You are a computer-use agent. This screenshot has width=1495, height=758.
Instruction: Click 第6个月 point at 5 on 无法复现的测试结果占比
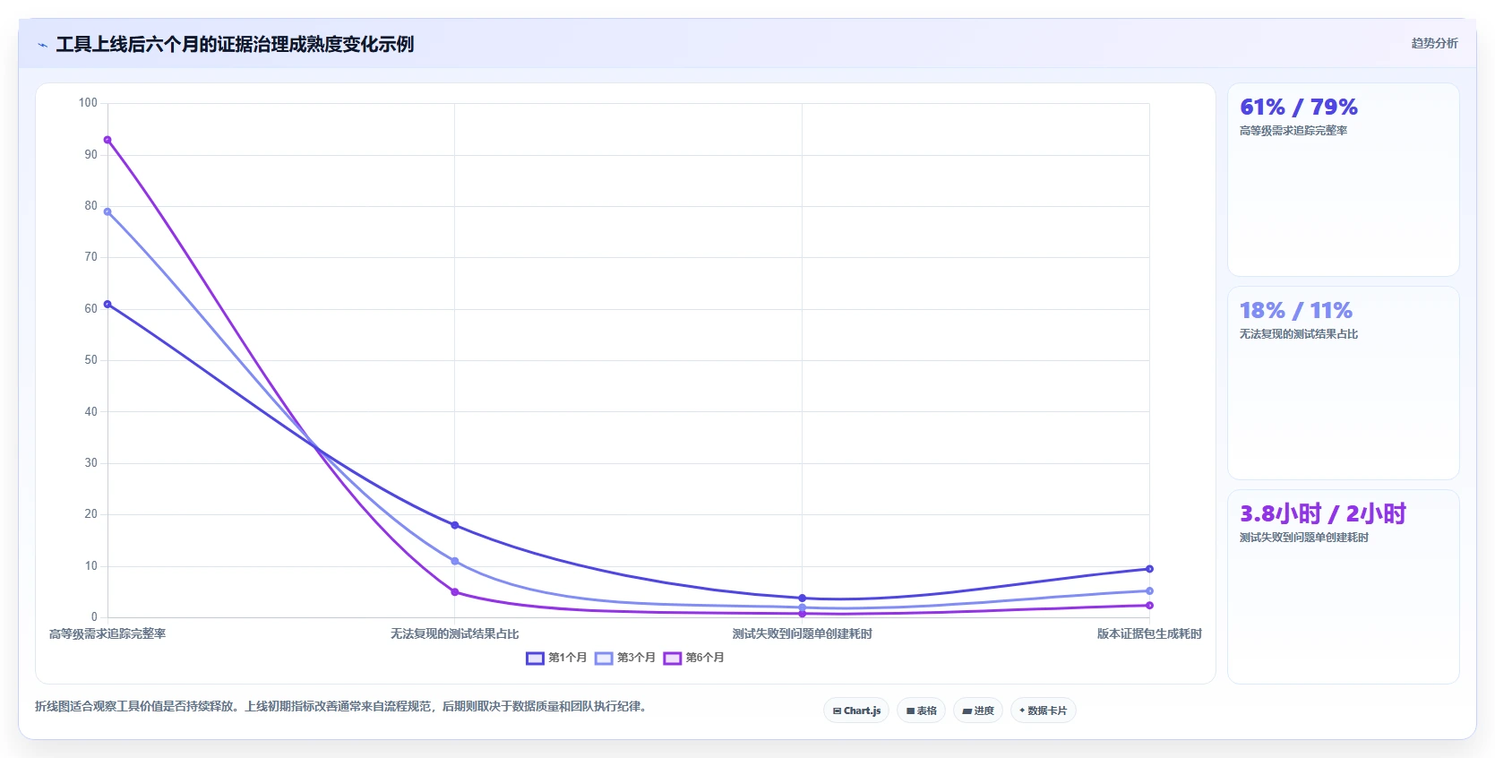(455, 592)
